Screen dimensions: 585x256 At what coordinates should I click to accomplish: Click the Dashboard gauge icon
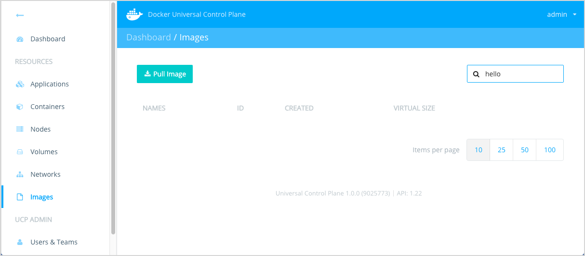click(20, 39)
